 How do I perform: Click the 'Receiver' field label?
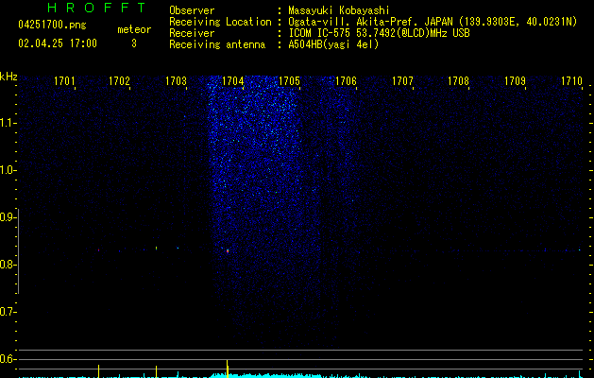192,33
